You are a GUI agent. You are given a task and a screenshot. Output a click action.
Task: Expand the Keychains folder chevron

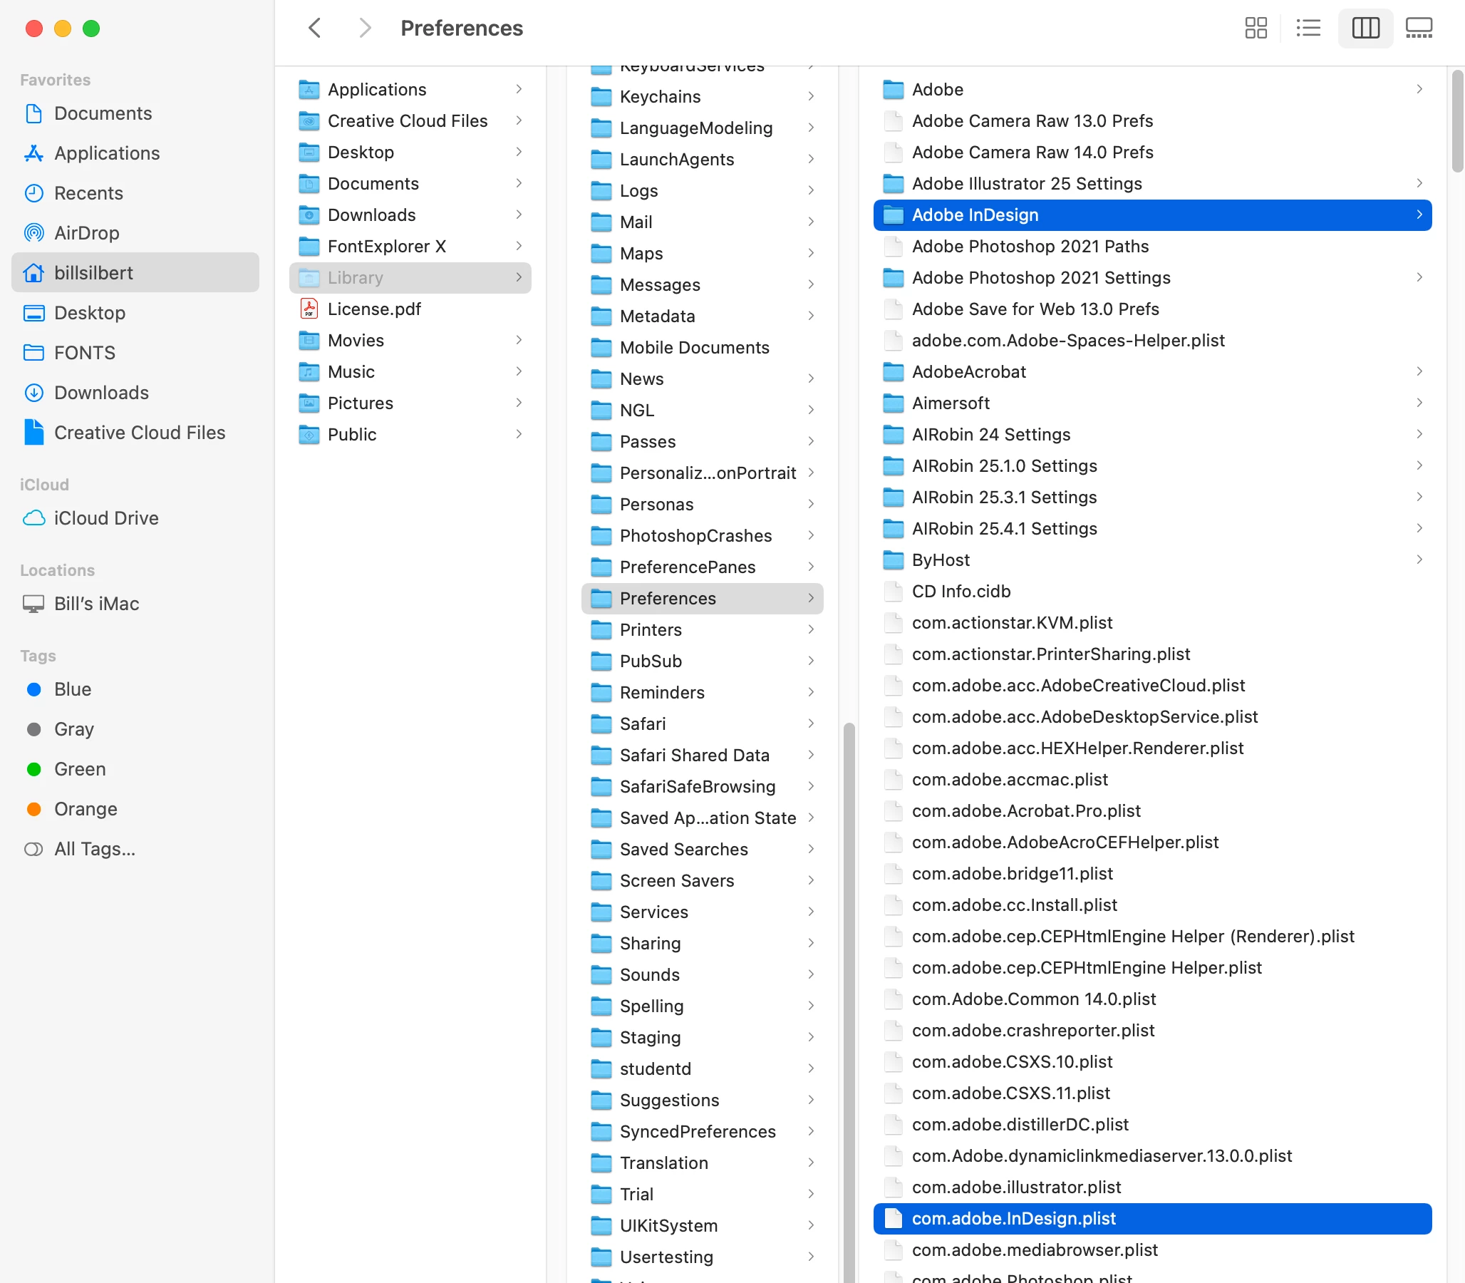[810, 96]
